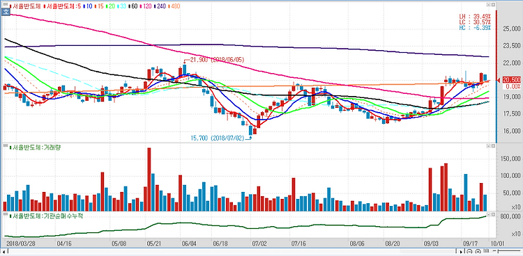Click the tallest red volume bar near 05/21
523x256 pixels.
[149, 179]
